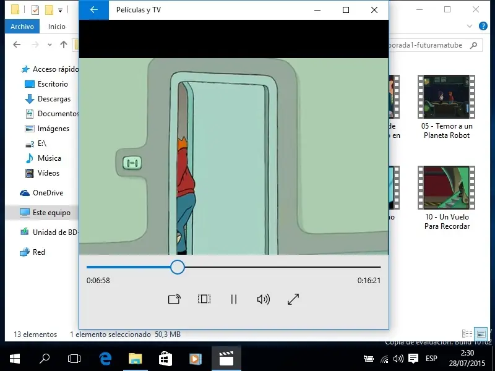
Task: Go back with the Películas y TV arrow
Action: [x=94, y=10]
